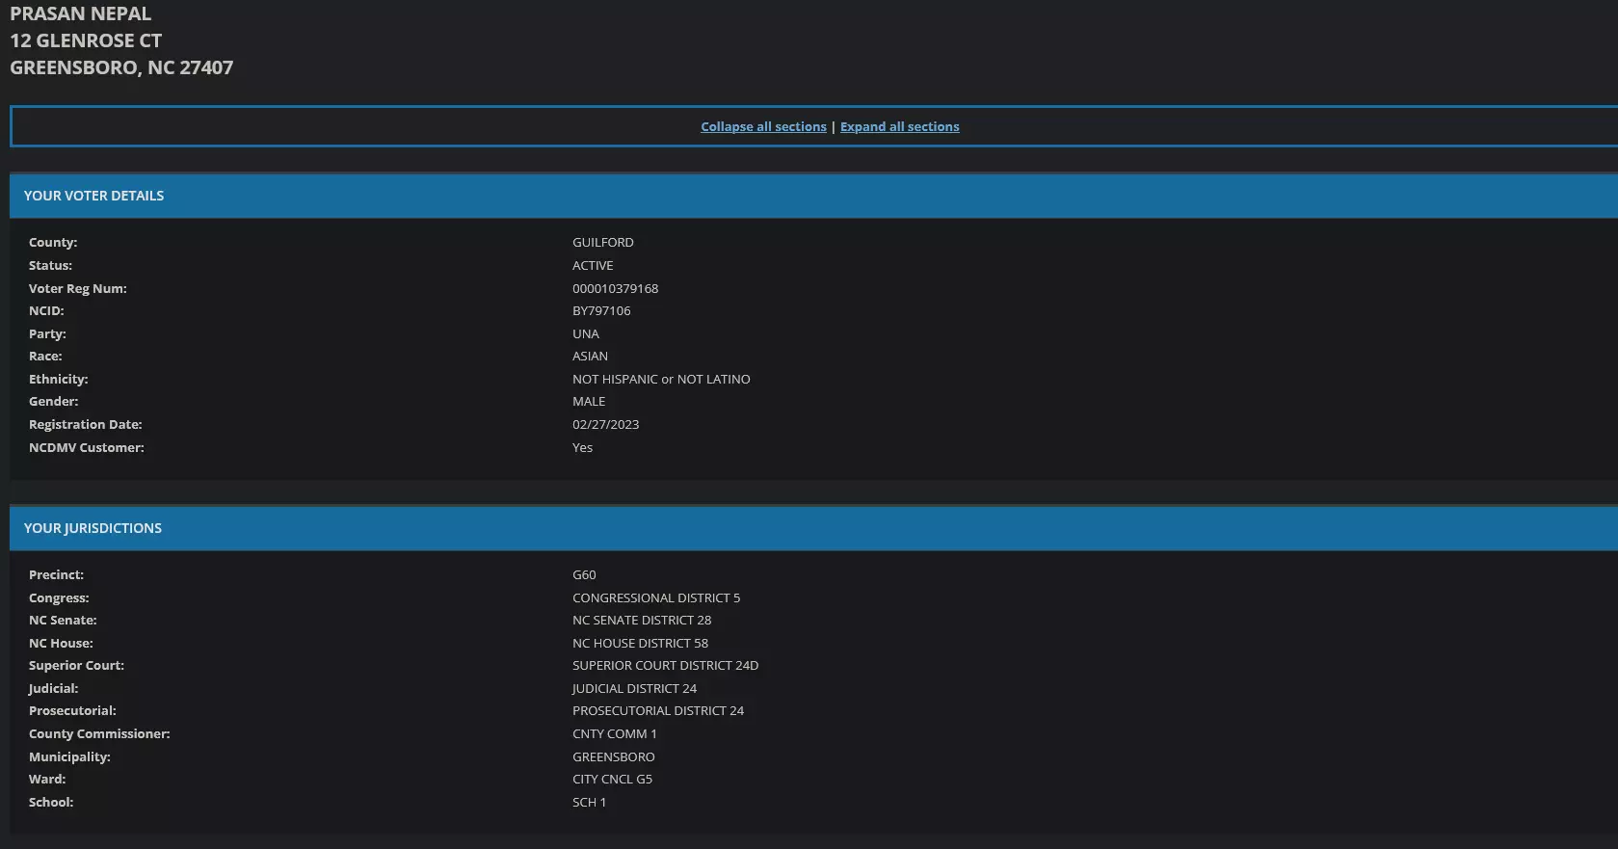This screenshot has width=1618, height=849.
Task: Click the party value UNA
Action: pos(586,333)
